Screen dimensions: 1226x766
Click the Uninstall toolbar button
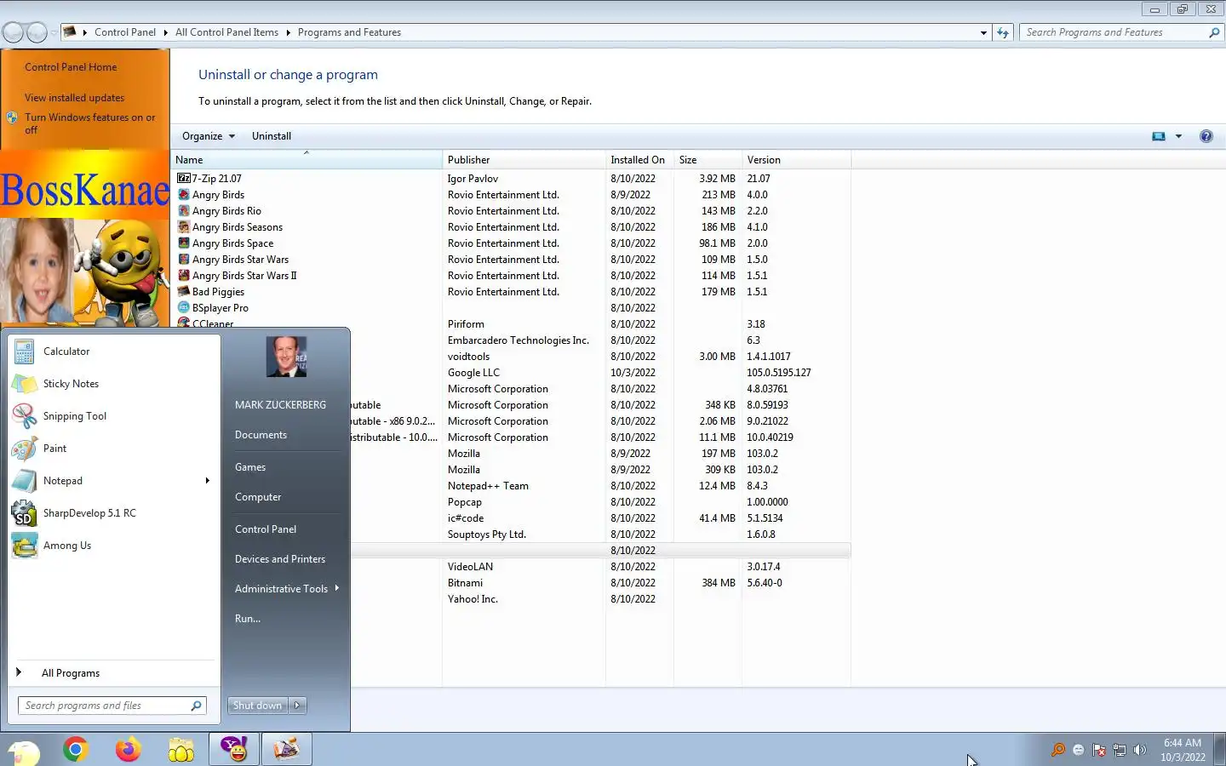coord(272,136)
